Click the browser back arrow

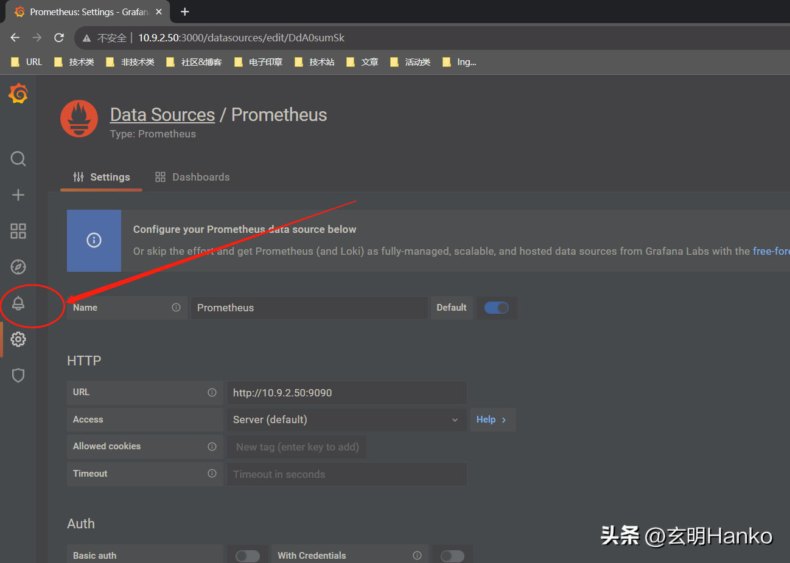coord(15,38)
